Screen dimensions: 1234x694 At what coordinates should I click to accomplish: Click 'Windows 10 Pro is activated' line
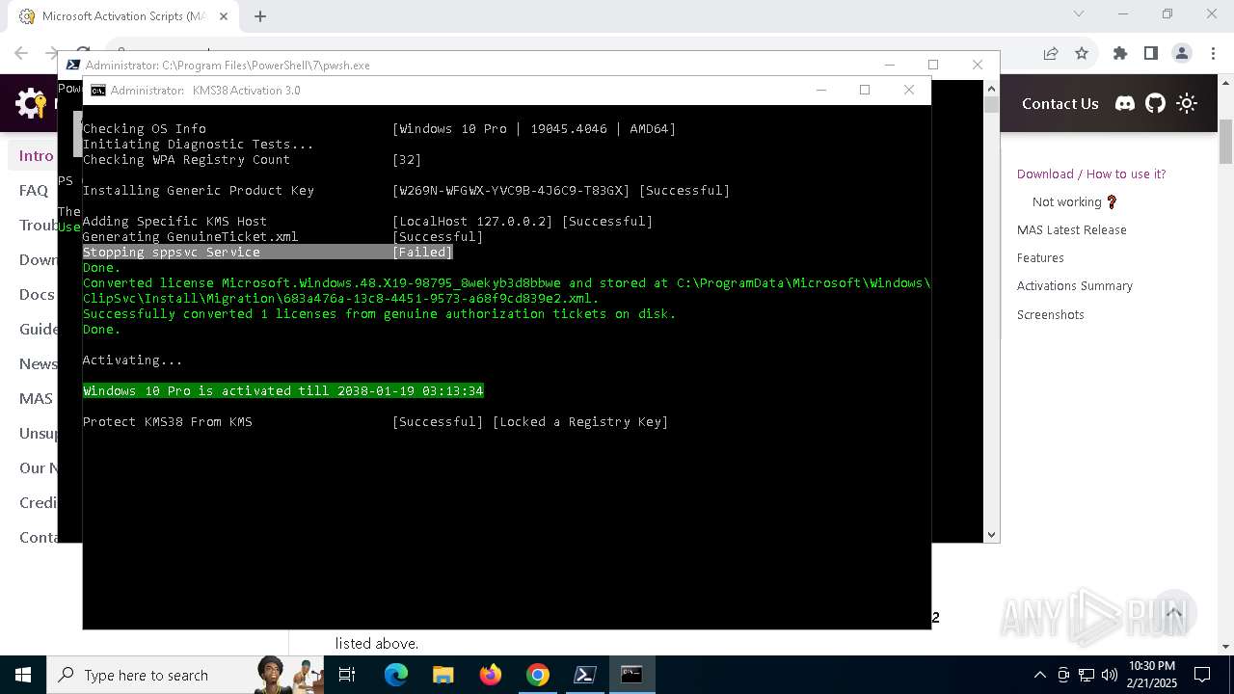283,390
